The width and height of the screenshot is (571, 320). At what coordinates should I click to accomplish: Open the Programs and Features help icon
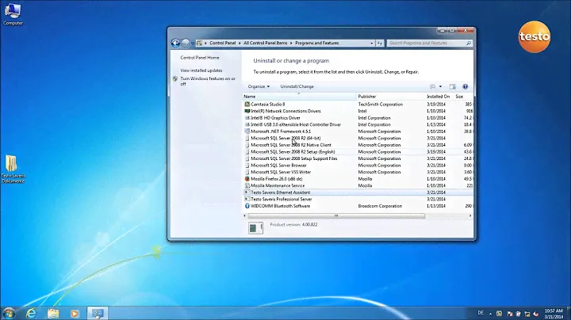(465, 86)
